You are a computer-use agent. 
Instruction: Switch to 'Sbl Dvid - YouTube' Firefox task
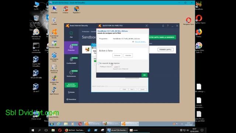coord(74,130)
